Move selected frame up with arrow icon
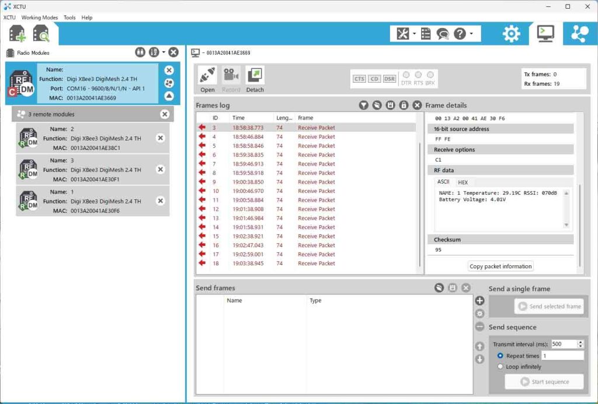598x404 pixels. 480,346
